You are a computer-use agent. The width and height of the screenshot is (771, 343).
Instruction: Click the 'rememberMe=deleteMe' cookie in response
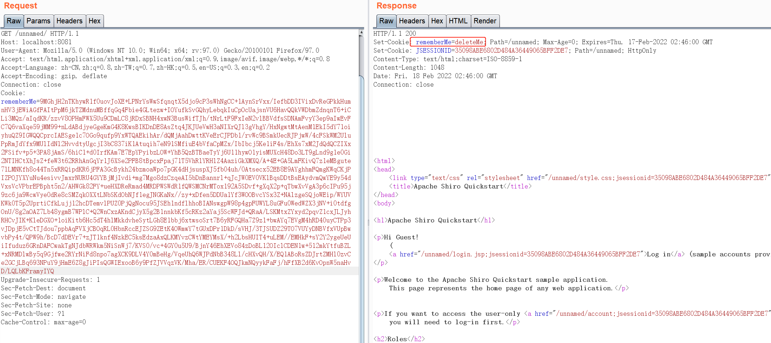click(449, 42)
